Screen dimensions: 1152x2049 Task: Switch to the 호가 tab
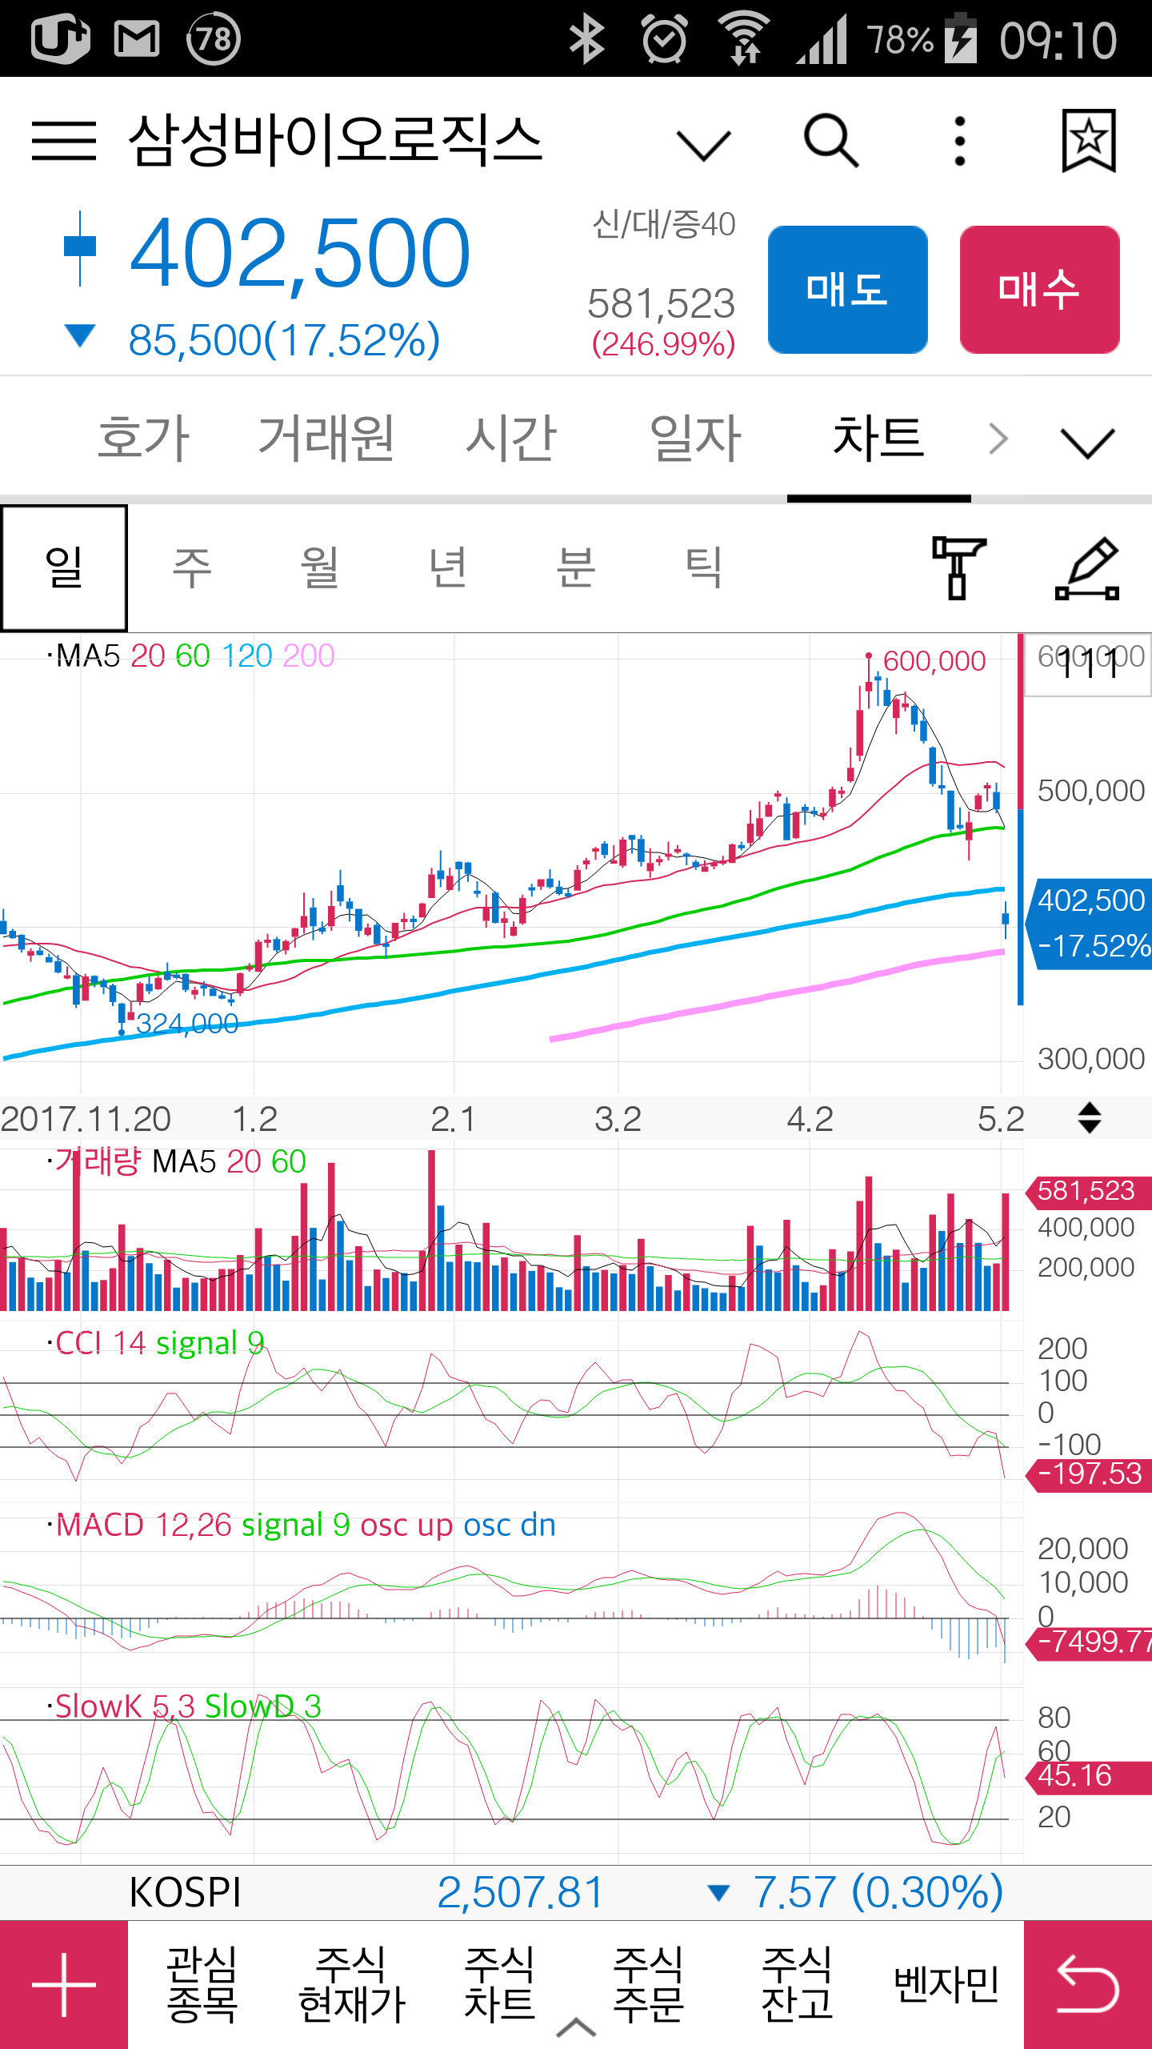(144, 438)
